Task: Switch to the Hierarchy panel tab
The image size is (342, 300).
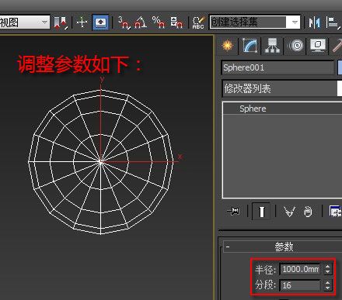Action: [x=272, y=46]
